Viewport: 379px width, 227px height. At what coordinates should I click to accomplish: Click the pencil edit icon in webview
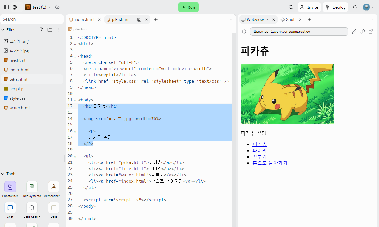coord(354,32)
